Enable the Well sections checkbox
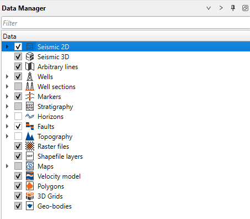The width and height of the screenshot is (250, 219). click(x=18, y=86)
